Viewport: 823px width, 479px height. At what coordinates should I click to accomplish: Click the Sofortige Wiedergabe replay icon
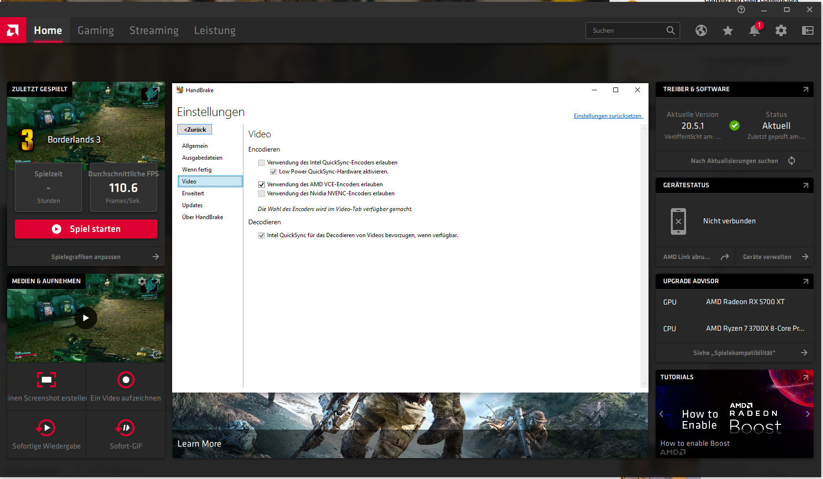46,427
